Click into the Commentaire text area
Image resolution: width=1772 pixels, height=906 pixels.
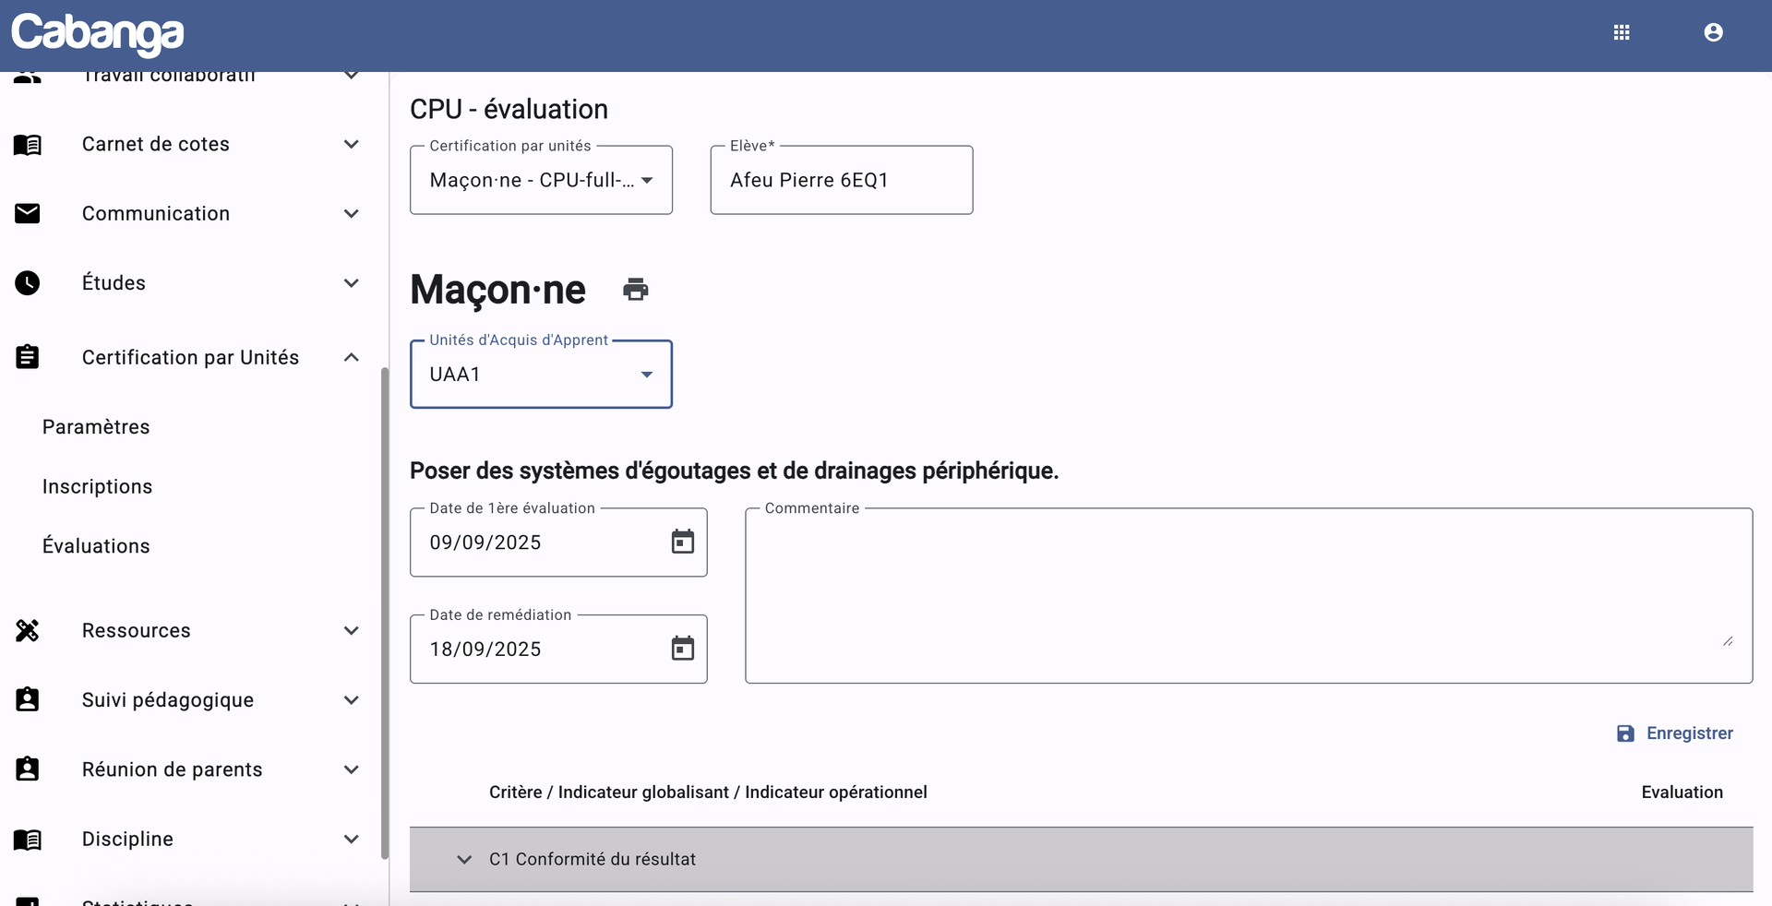point(1248,596)
